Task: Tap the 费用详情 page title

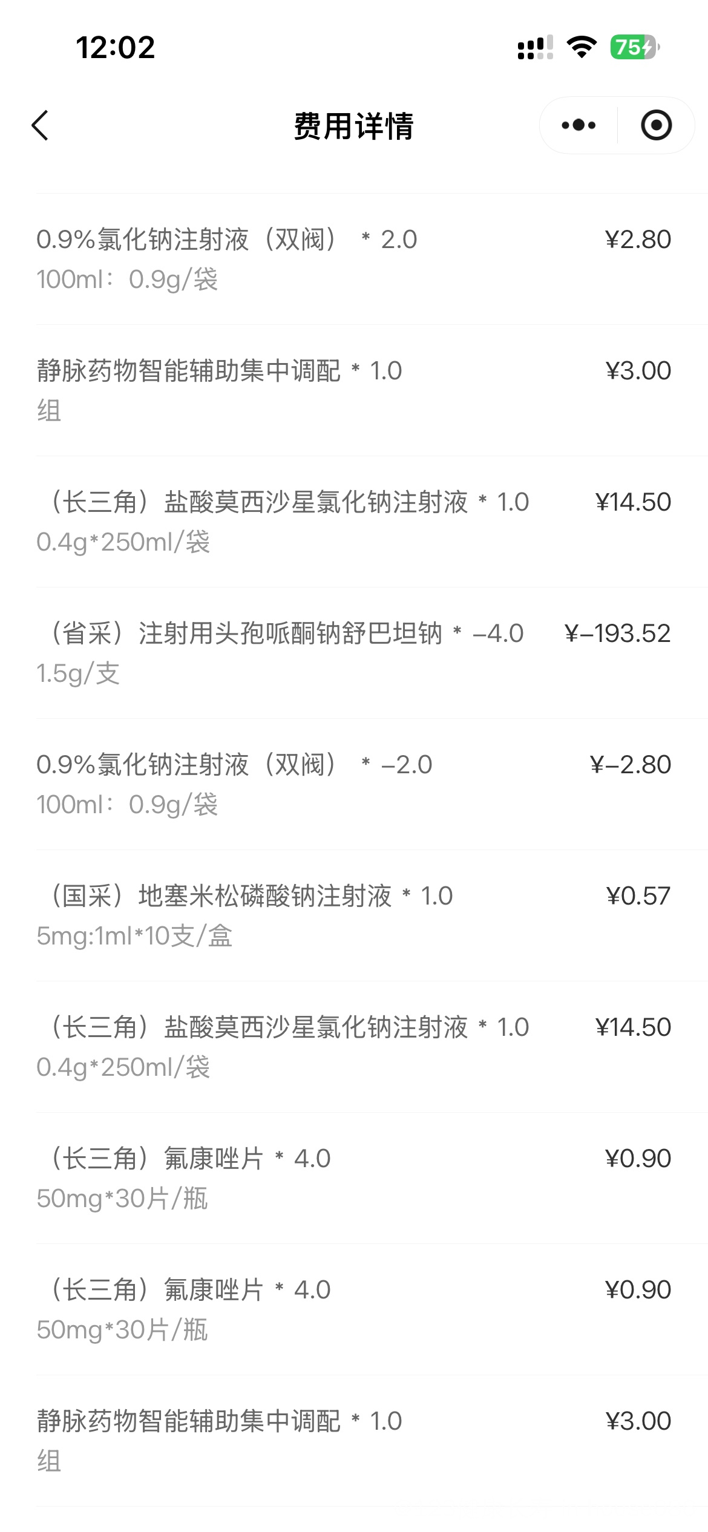Action: (353, 126)
